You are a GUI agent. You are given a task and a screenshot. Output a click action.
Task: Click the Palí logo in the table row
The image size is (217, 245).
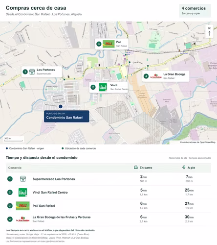[22, 206]
